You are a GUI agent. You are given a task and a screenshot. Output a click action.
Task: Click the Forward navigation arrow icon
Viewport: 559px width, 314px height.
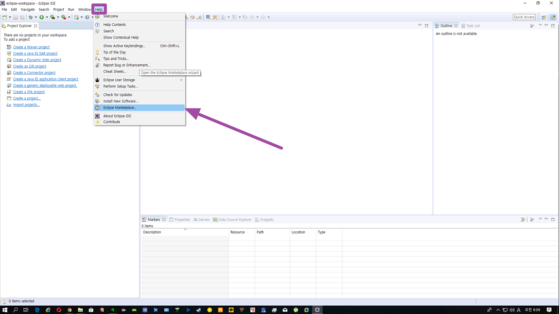[x=263, y=17]
